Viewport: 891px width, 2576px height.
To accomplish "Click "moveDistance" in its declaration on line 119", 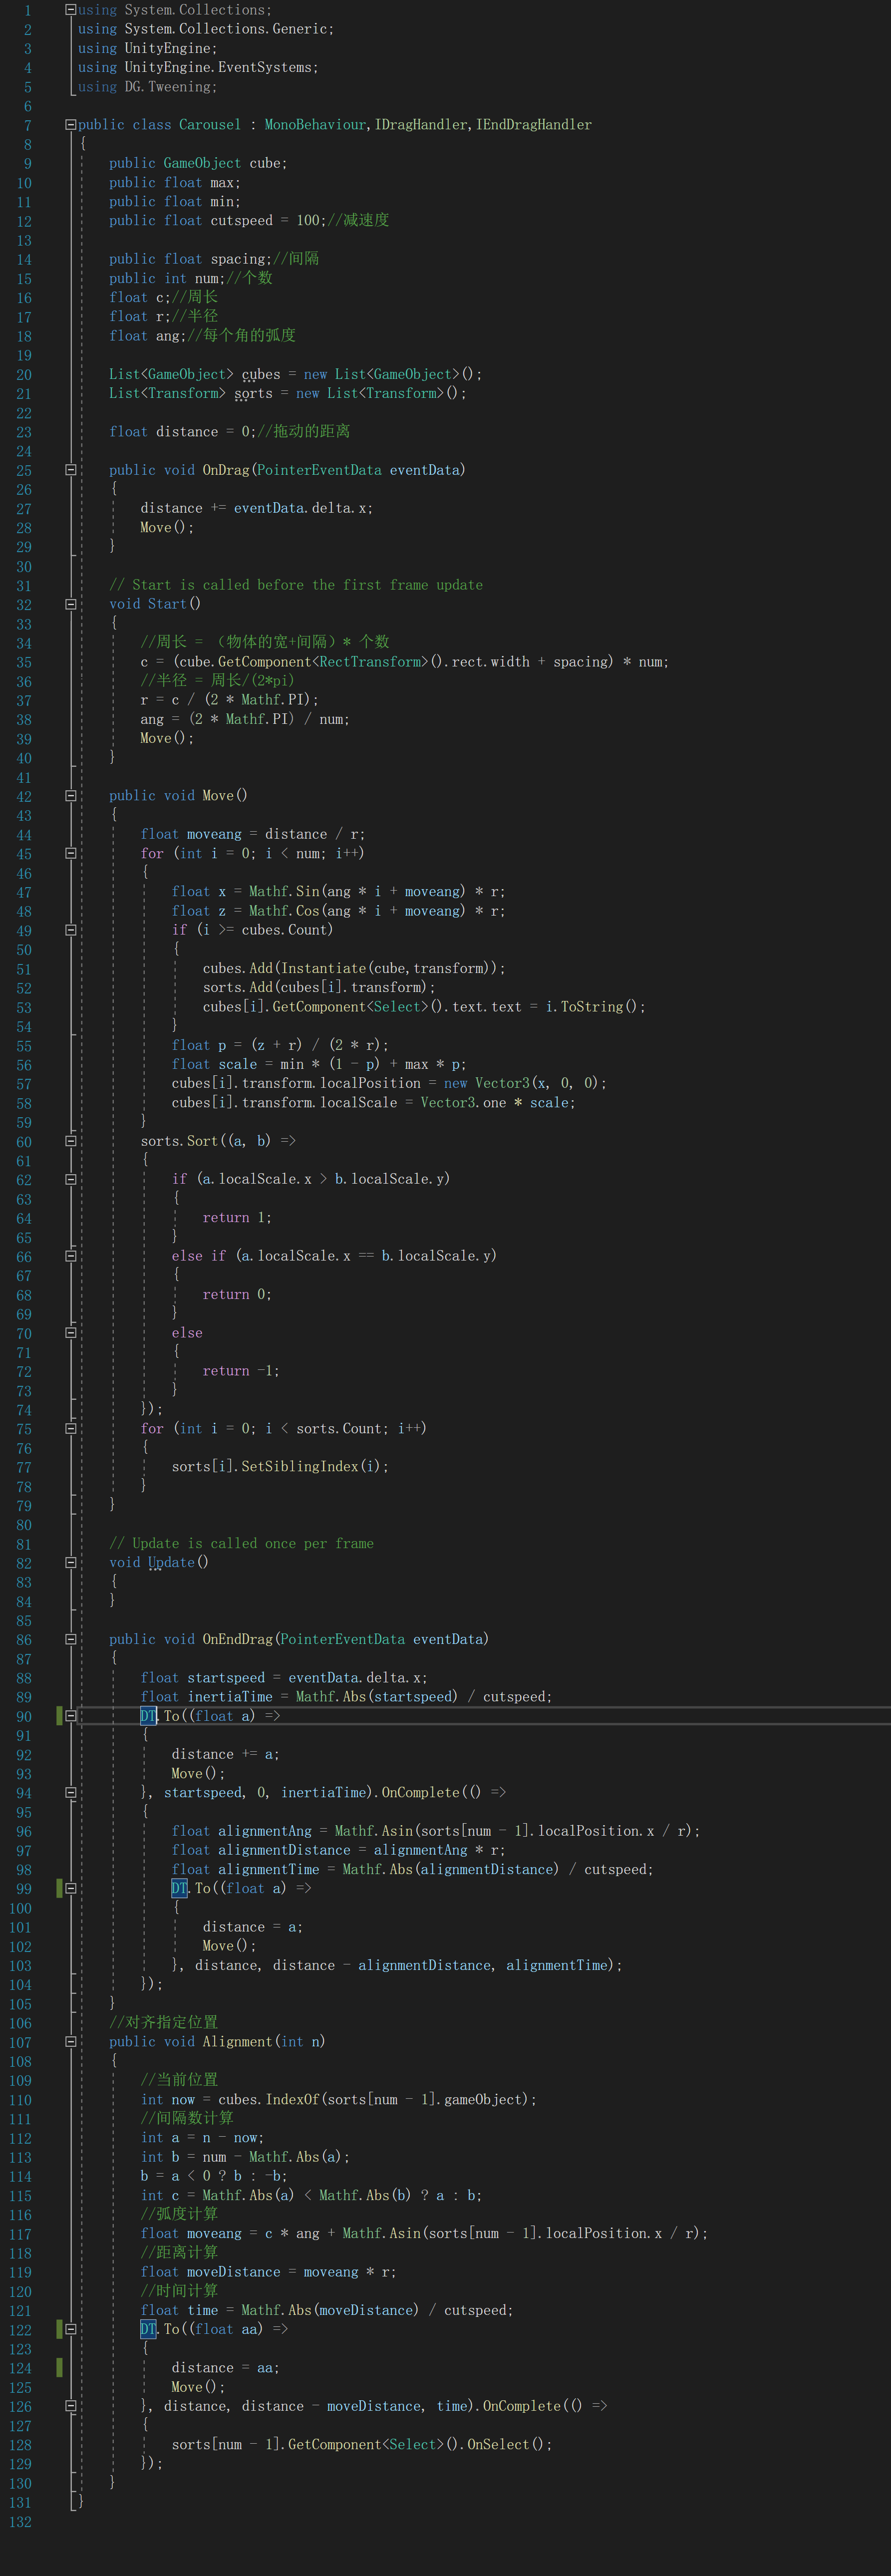I will point(234,2272).
